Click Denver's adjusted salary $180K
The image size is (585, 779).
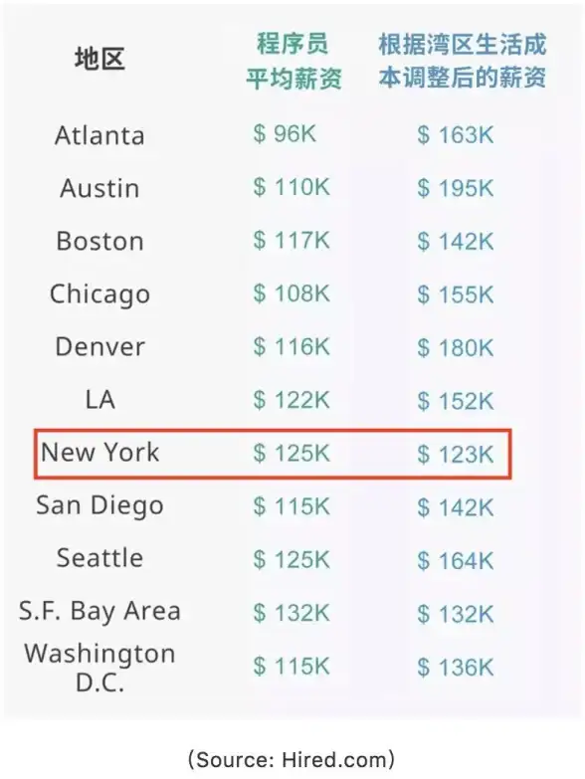456,348
